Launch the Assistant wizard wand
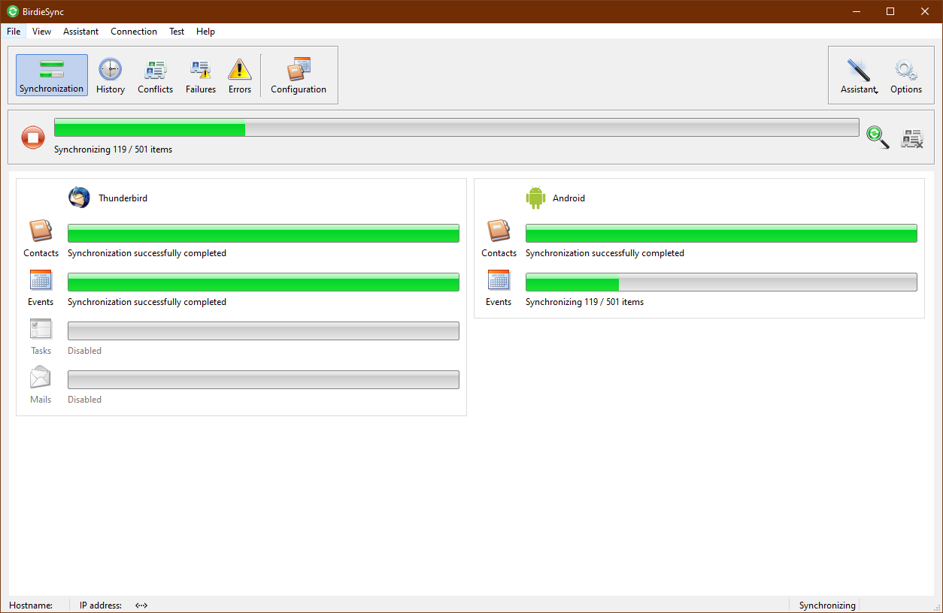The image size is (943, 613). [x=859, y=75]
